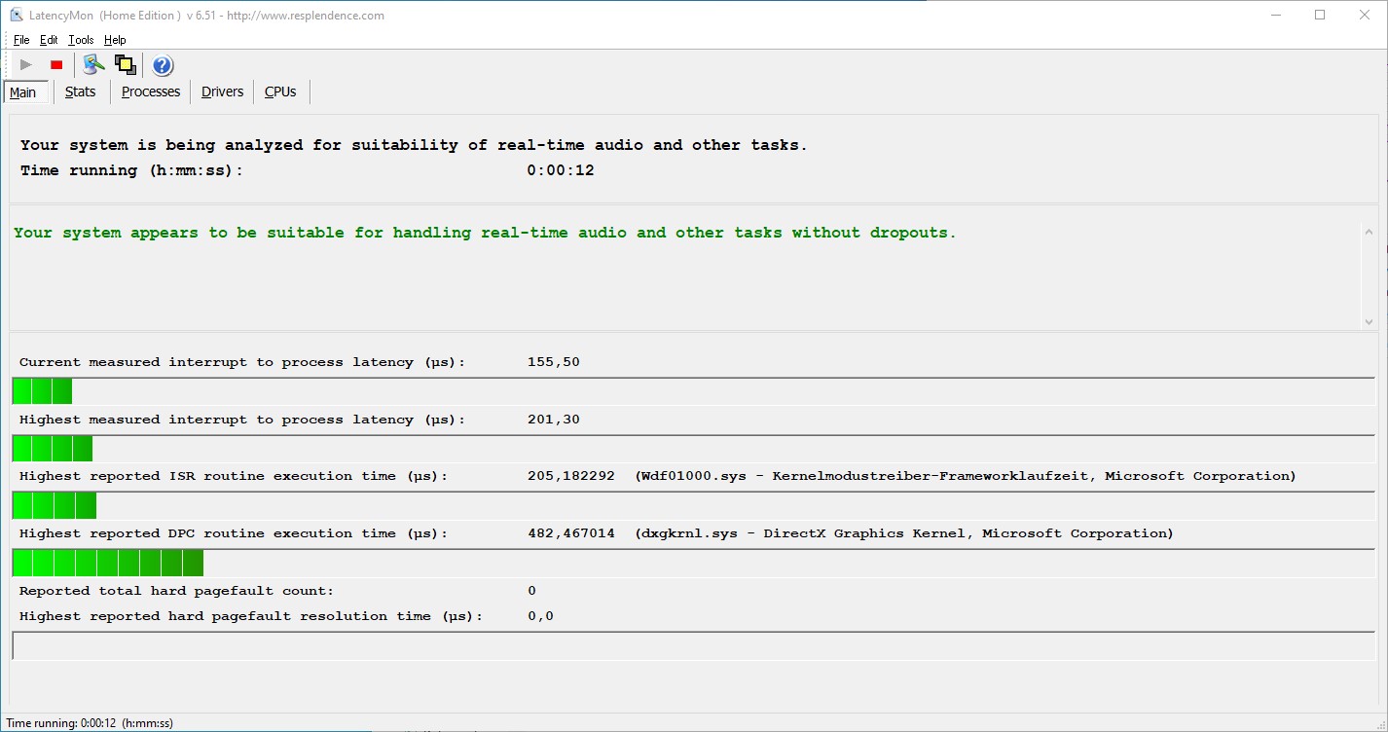This screenshot has width=1388, height=732.
Task: Open the Tools menu
Action: (x=81, y=40)
